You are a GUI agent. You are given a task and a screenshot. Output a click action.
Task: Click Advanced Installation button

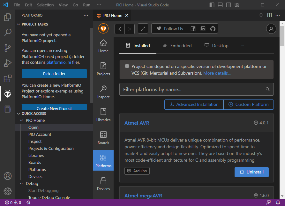(x=194, y=105)
